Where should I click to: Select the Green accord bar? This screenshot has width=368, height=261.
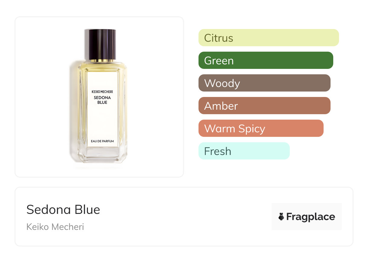point(266,60)
